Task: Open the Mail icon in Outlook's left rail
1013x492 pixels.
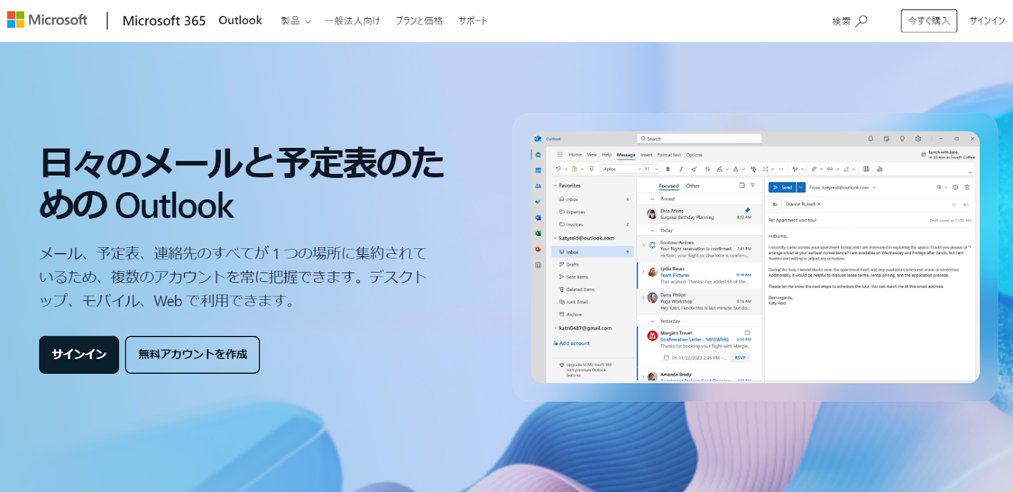Action: [x=538, y=155]
